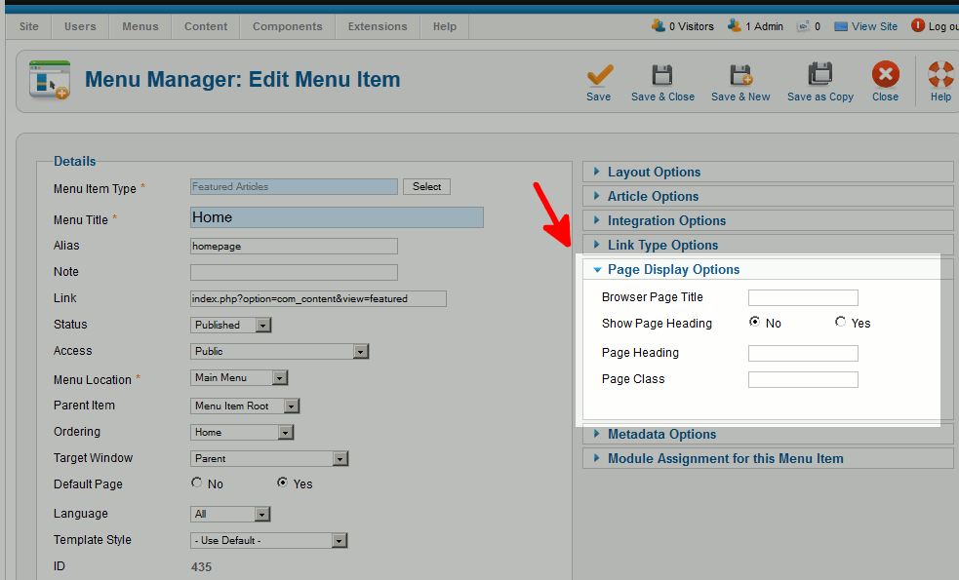Select No for Show Page Heading
The height and width of the screenshot is (580, 959).
pos(754,323)
